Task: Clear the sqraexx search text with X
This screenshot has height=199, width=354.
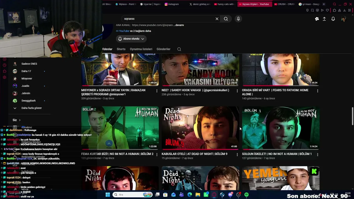Action: pyautogui.click(x=217, y=19)
